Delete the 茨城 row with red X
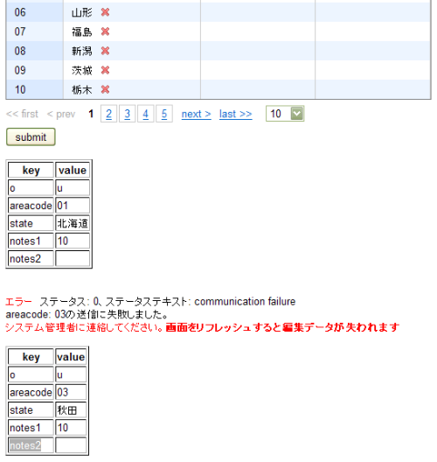Viewport: 437px width, 462px height. (x=105, y=70)
